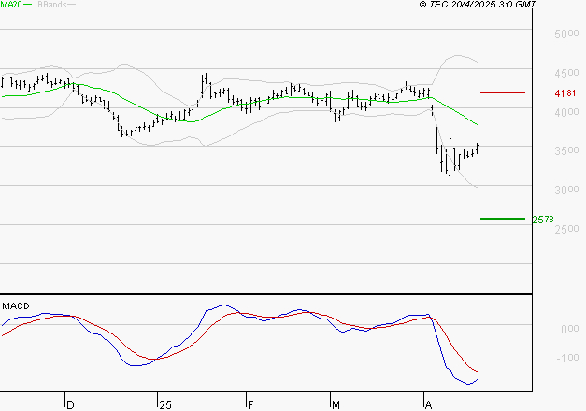Screen dimensions: 586x411
Task: Click the TEC copyright timestamp text
Action: [479, 6]
